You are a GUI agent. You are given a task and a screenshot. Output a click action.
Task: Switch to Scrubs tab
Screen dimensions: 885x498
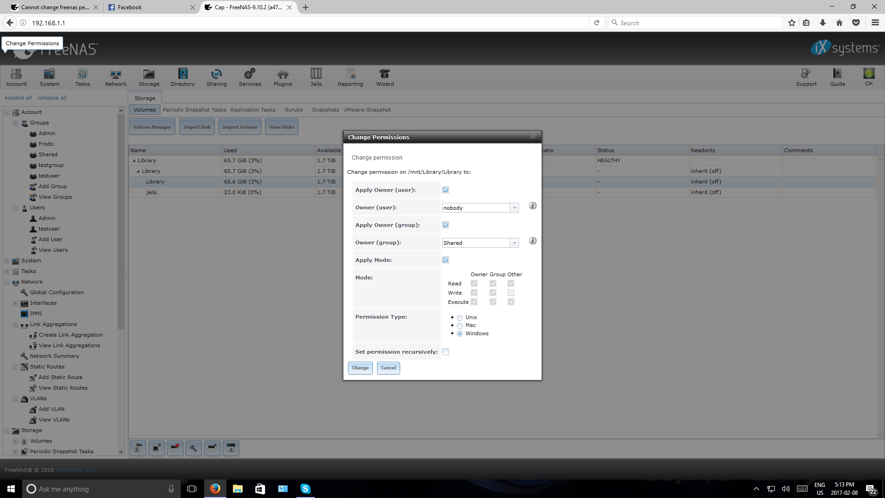[294, 110]
